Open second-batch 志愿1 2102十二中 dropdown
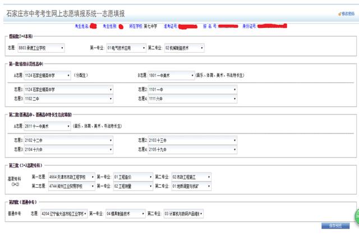The height and width of the screenshot is (237, 359). pyautogui.click(x=68, y=140)
